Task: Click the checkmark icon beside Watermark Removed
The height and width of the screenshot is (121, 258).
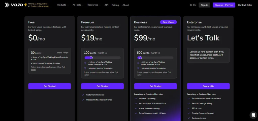Action: (x=83, y=95)
